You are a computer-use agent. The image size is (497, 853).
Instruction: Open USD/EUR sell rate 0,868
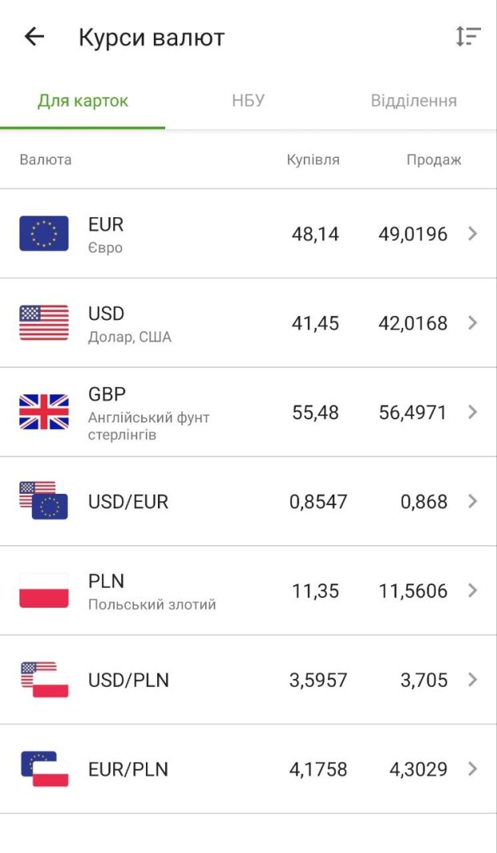[424, 502]
